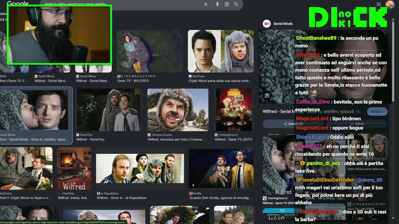The height and width of the screenshot is (224, 399).
Task: Open 'Wilfred - Serie tv - la Repubblica' link
Action: point(122,198)
